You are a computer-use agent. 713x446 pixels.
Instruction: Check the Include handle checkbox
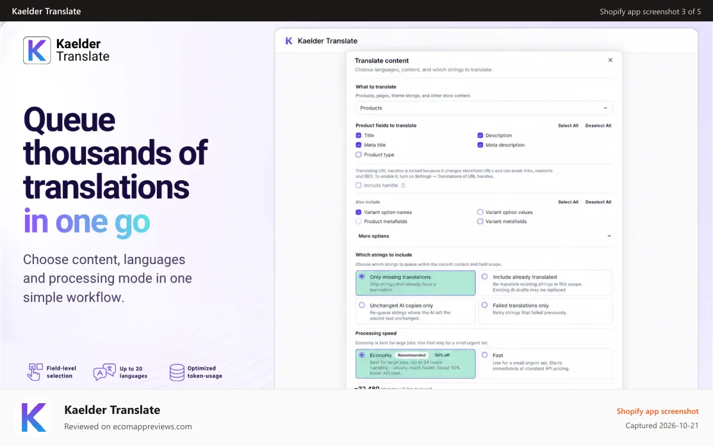(x=358, y=186)
